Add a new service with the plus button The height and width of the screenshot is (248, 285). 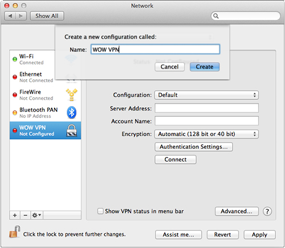[15, 216]
